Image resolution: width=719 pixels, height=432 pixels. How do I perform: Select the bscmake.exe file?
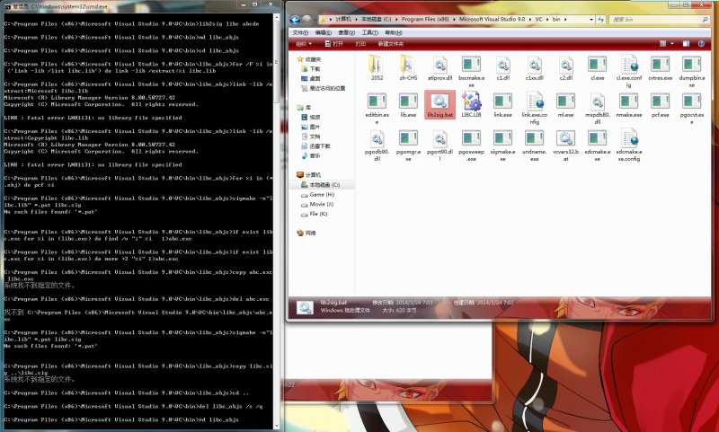[471, 71]
